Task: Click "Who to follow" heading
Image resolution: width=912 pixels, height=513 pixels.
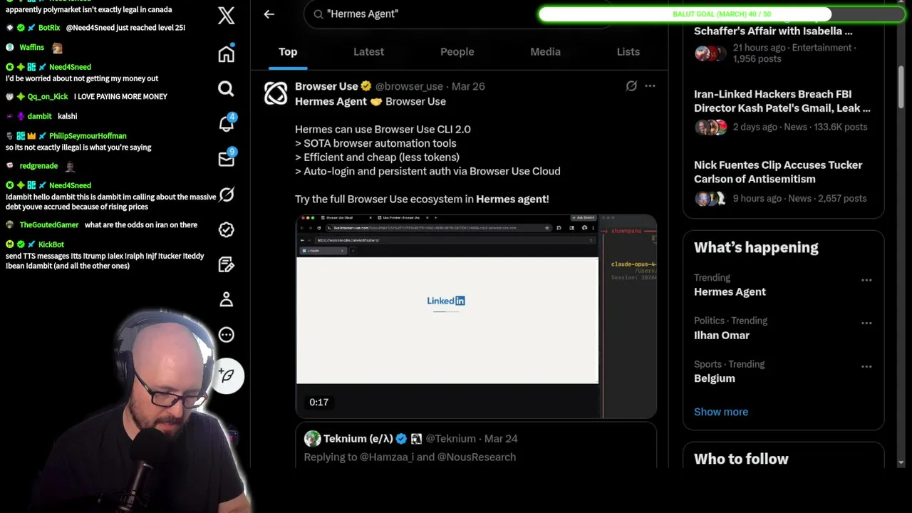Action: (741, 460)
